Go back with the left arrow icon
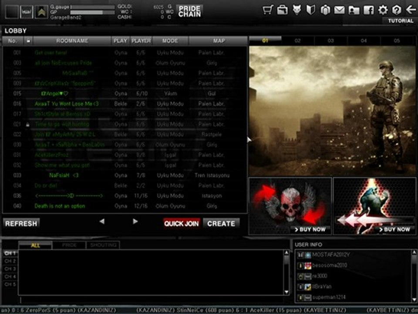The image size is (418, 314). click(x=411, y=10)
